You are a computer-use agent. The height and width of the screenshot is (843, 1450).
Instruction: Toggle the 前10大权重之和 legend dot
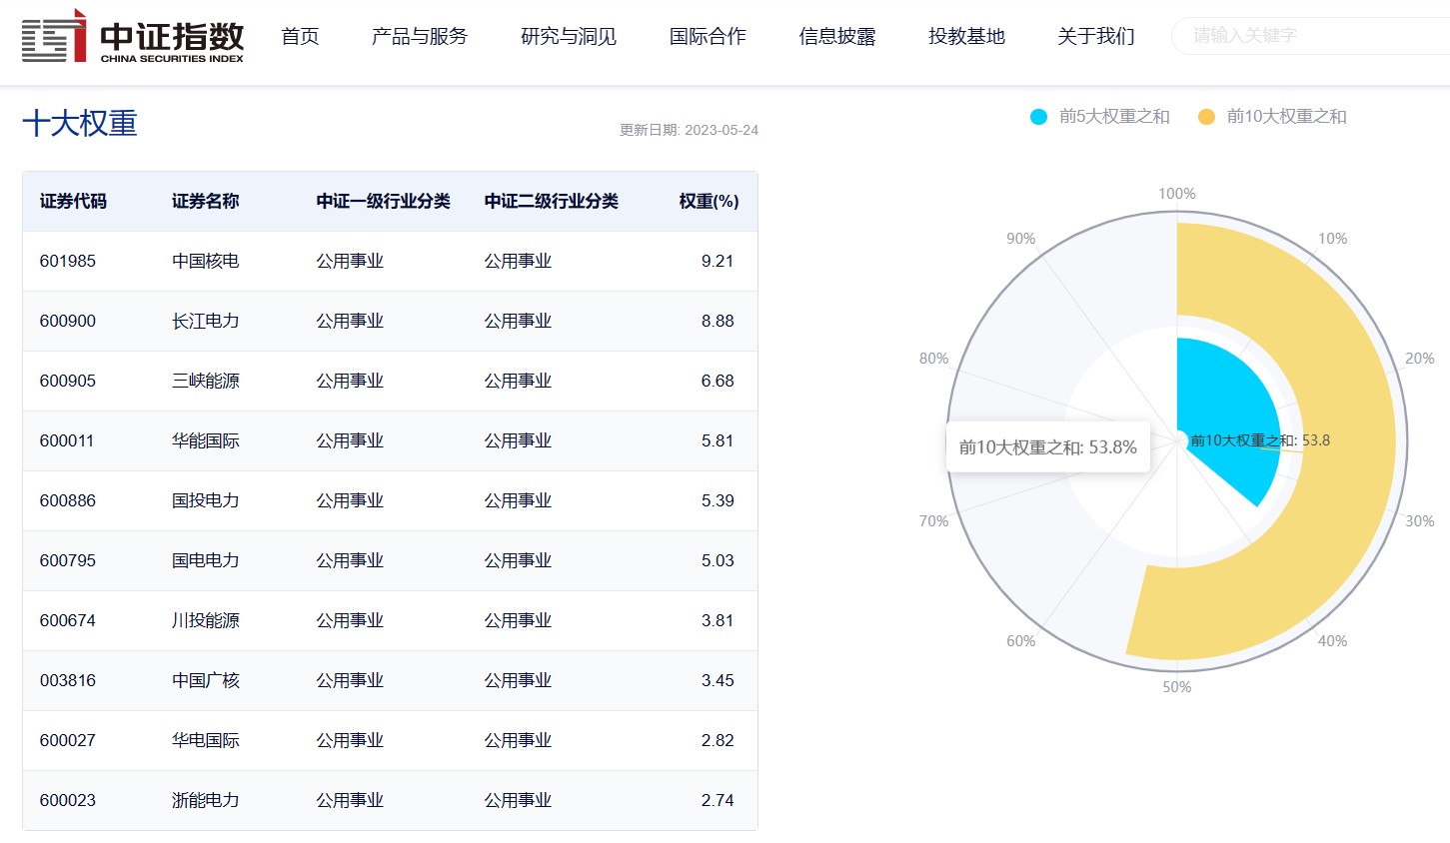(x=1206, y=117)
